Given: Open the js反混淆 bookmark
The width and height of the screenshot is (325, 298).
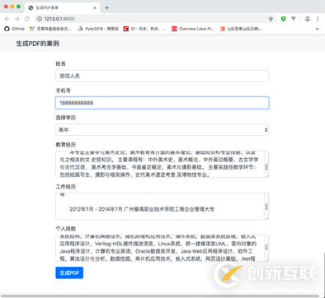Looking at the screenshot, I should pos(241,29).
